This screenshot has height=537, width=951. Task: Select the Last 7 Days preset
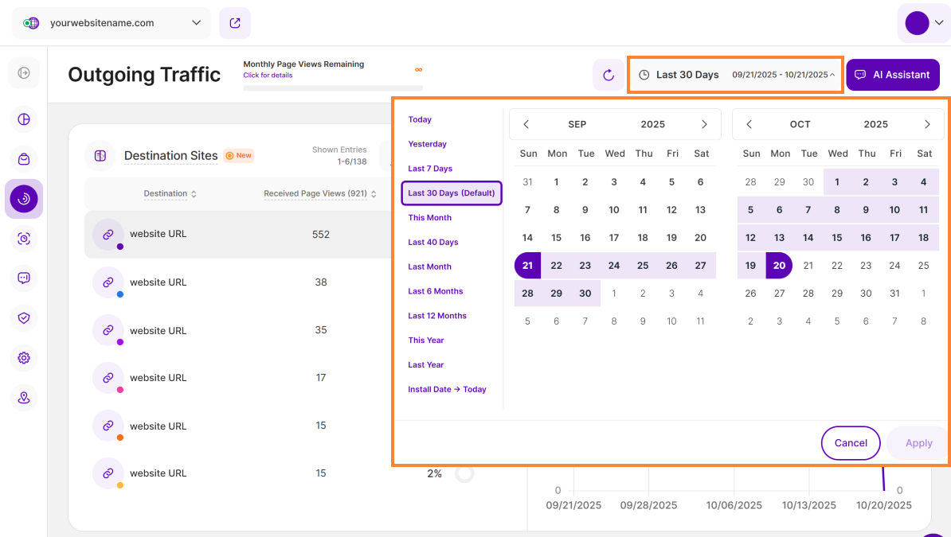(430, 169)
